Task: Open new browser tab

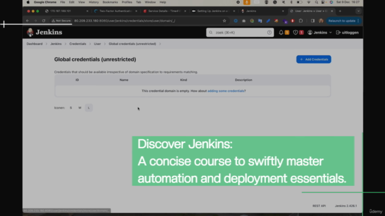Action: click(340, 11)
